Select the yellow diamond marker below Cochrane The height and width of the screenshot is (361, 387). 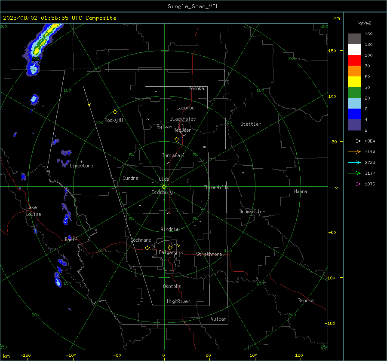tap(147, 248)
